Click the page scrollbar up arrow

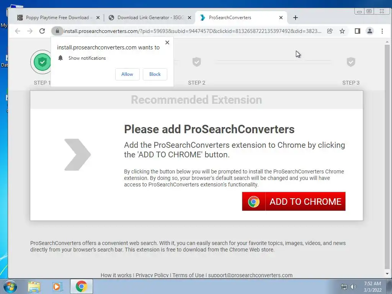click(387, 42)
